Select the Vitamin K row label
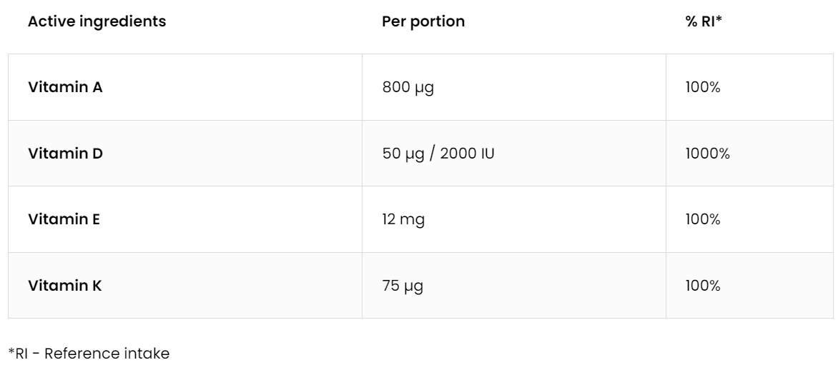This screenshot has height=370, width=838. [x=65, y=286]
